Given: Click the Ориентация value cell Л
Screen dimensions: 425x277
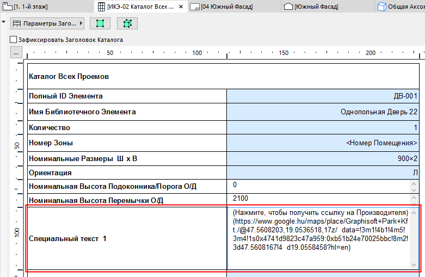Looking at the screenshot, I should 323,173.
